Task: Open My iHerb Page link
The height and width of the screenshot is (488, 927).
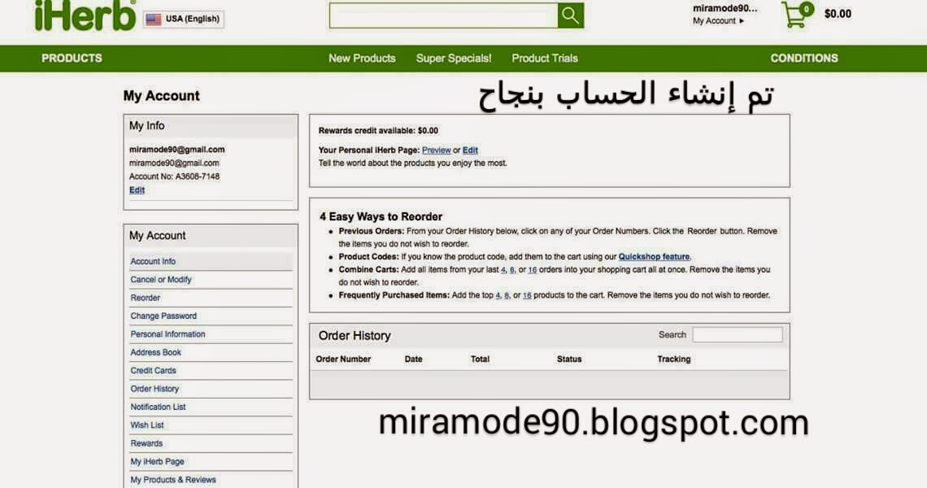Action: pyautogui.click(x=157, y=462)
